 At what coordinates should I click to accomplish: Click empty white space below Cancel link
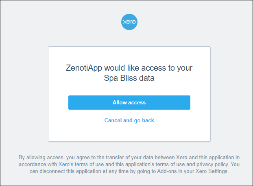pyautogui.click(x=129, y=133)
